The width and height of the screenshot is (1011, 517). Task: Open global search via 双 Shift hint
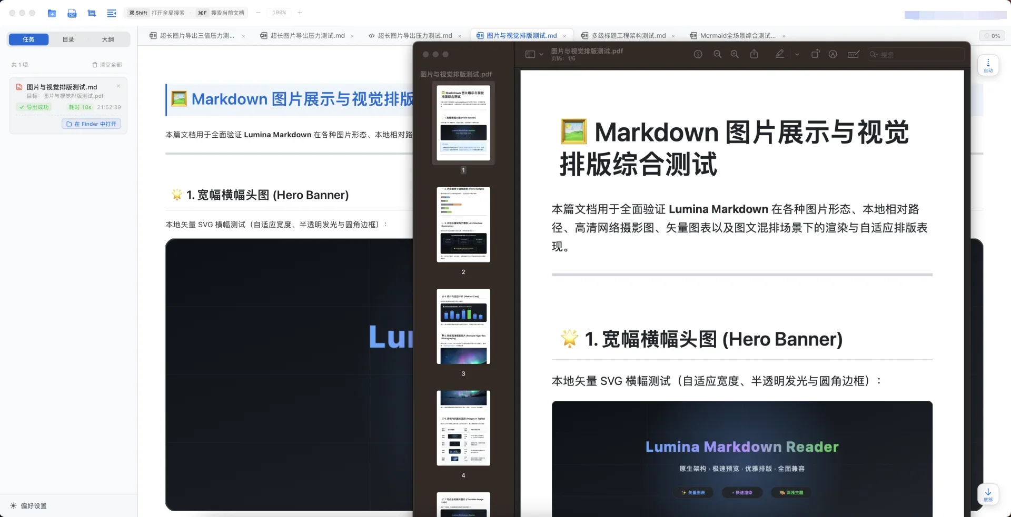click(157, 13)
